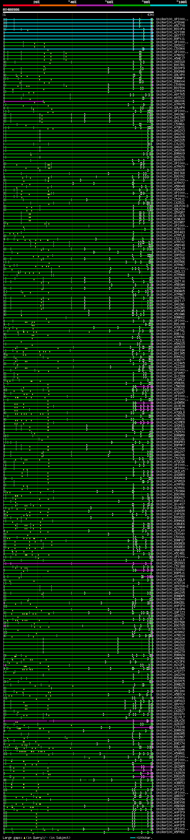The height and width of the screenshot is (840, 190).
Task: Open hit UniRef100_A5C7Y8
Action: tap(170, 26)
